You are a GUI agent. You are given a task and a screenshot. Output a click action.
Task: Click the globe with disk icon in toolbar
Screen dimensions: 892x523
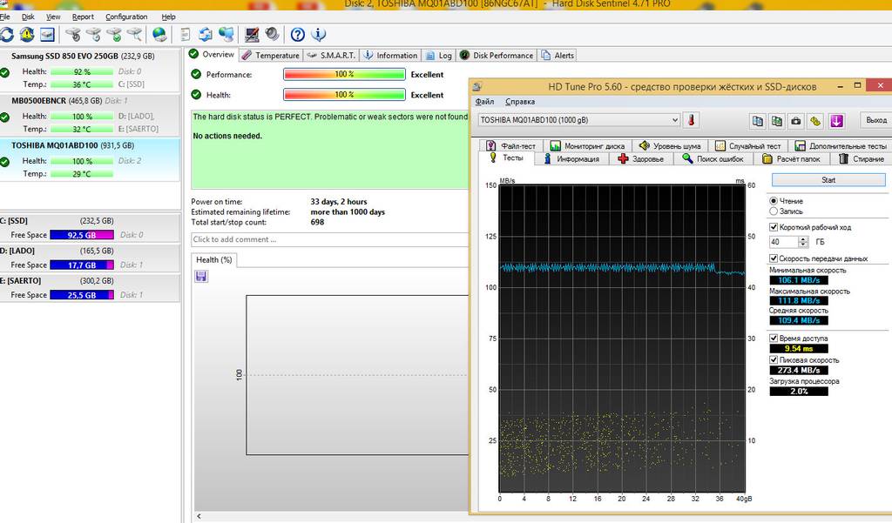pyautogui.click(x=160, y=35)
